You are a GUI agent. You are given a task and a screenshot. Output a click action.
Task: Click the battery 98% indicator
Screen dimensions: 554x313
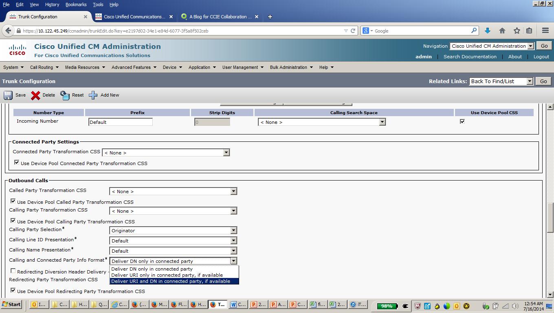(387, 306)
